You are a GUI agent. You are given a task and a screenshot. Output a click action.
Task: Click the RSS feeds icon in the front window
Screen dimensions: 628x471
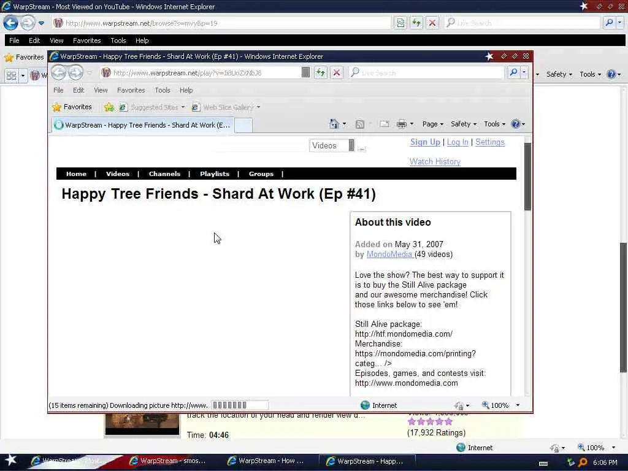coord(359,124)
